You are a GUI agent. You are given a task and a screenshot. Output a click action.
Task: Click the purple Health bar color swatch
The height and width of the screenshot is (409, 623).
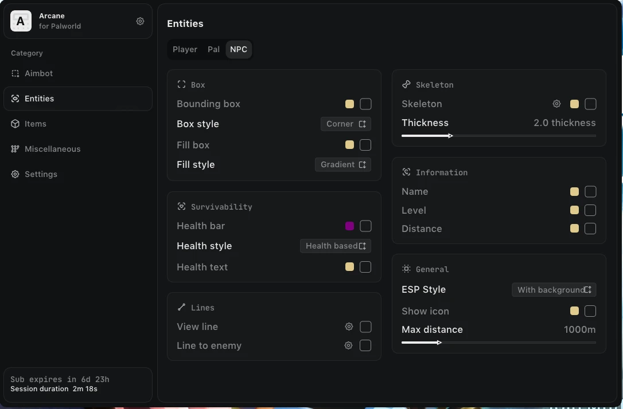[349, 226]
